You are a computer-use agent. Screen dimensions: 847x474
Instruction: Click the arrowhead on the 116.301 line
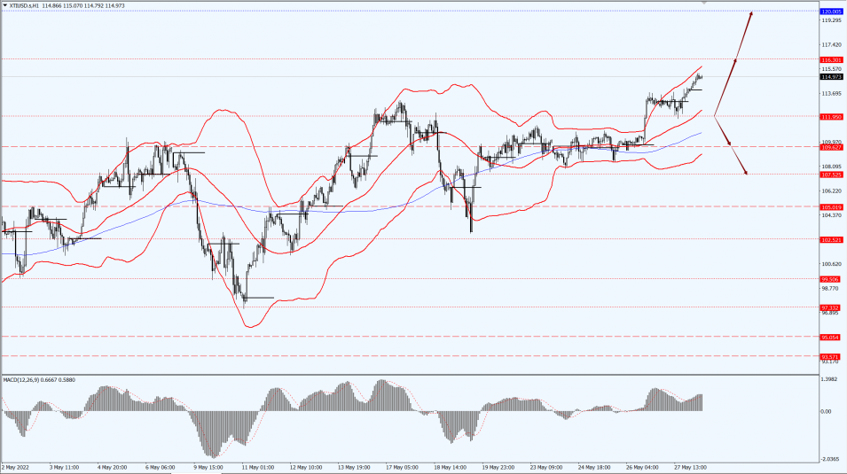pyautogui.click(x=735, y=60)
